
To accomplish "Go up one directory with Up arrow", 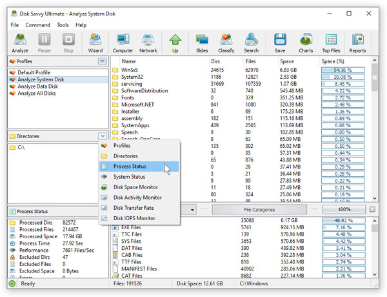I will click(x=175, y=43).
